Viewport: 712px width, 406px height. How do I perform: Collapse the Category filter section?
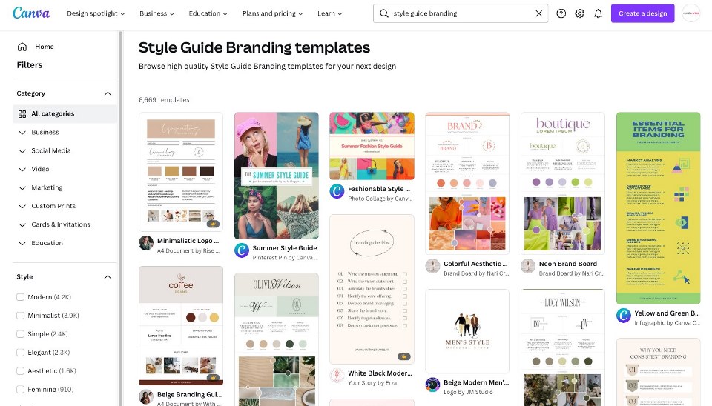(x=108, y=93)
